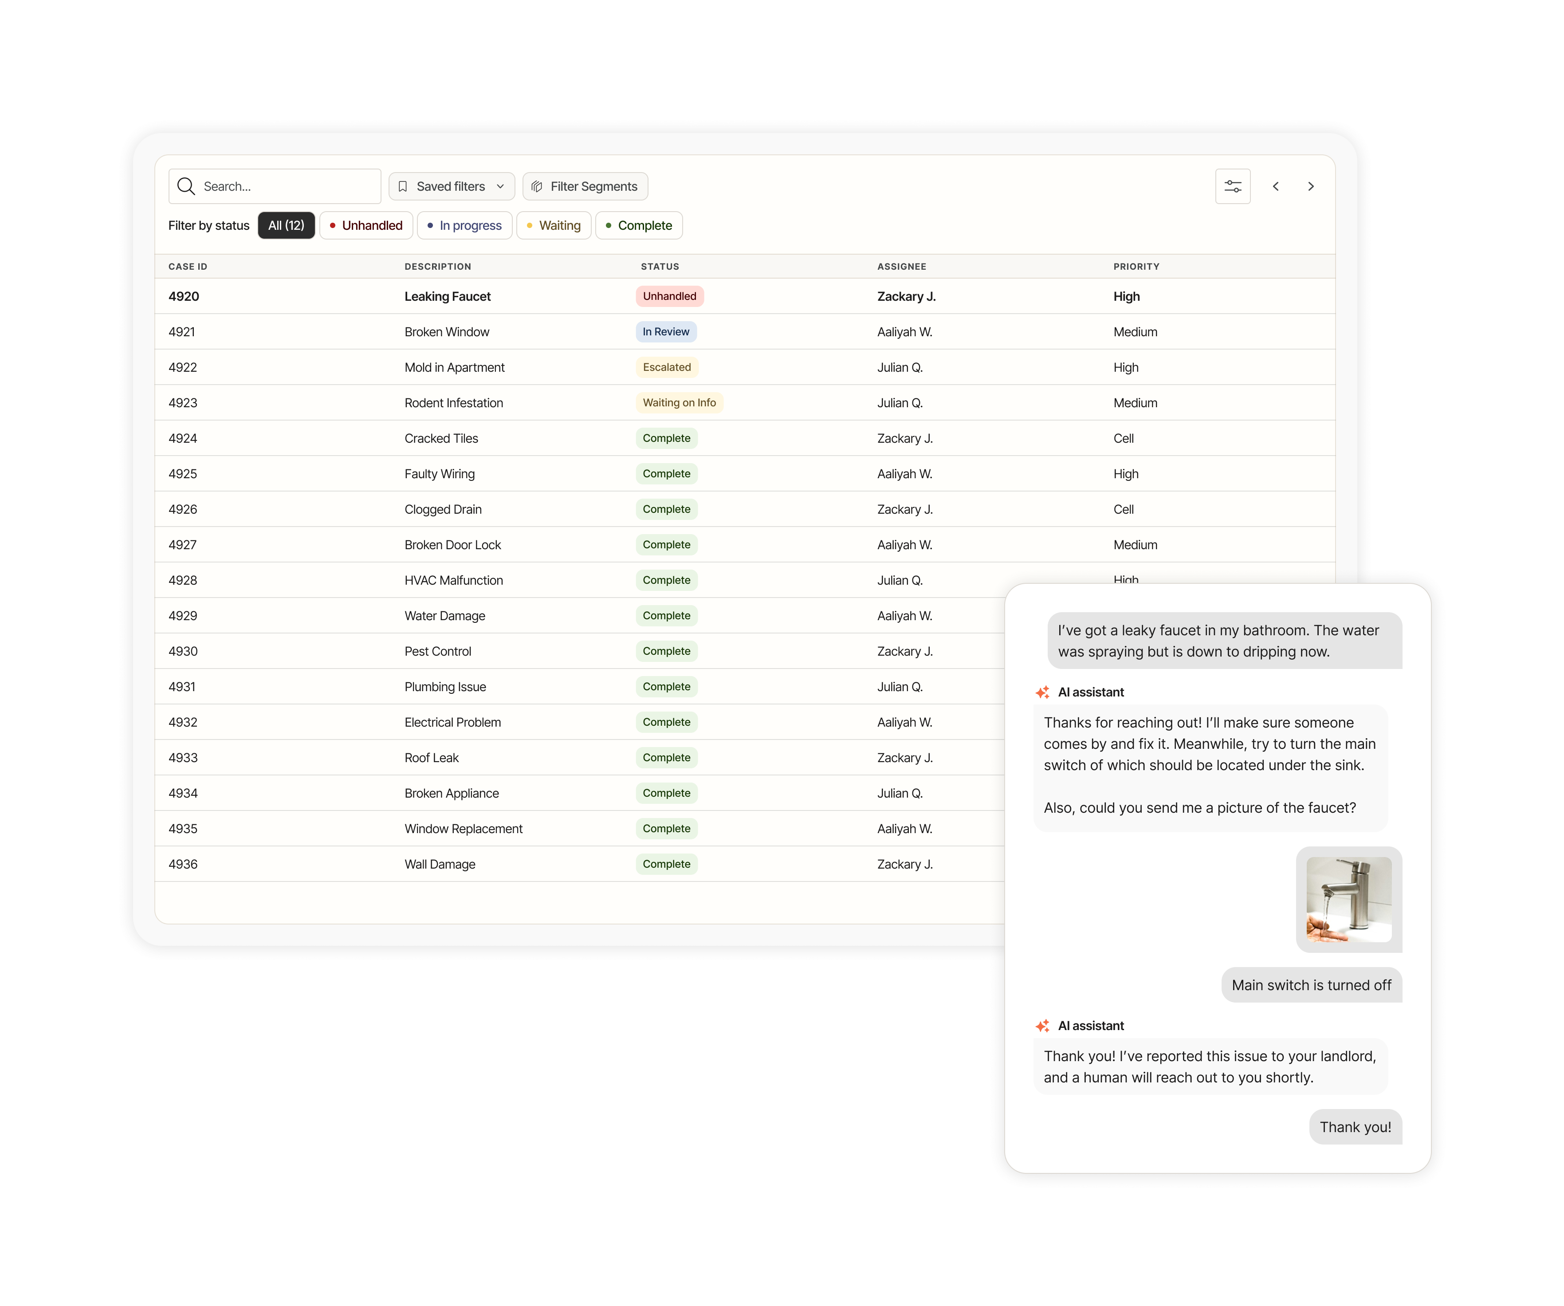Select the Rodent Infestation description

coord(454,403)
